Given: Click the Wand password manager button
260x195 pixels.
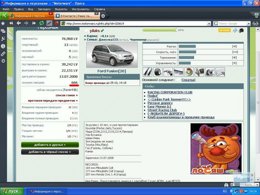Looking at the screenshot, I should [x=49, y=23].
